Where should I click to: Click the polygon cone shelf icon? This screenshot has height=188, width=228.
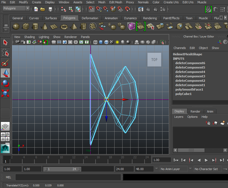tap(45, 26)
